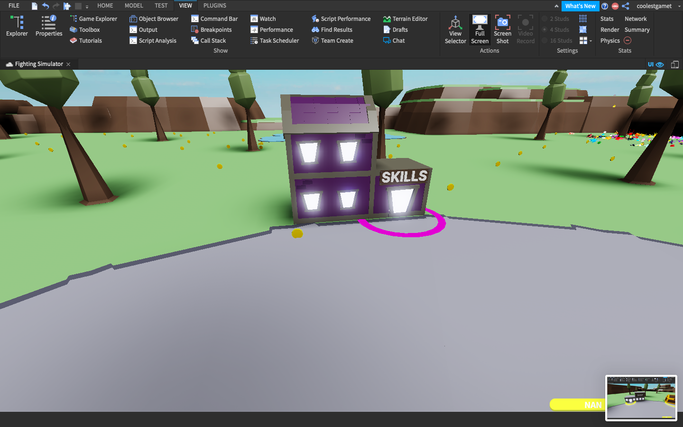Select the 2 Studs grid option

(x=556, y=19)
